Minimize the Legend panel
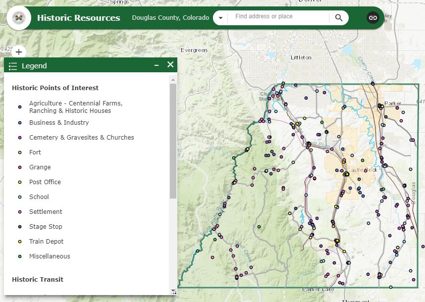Screen dimensions: 425x302 [157, 65]
